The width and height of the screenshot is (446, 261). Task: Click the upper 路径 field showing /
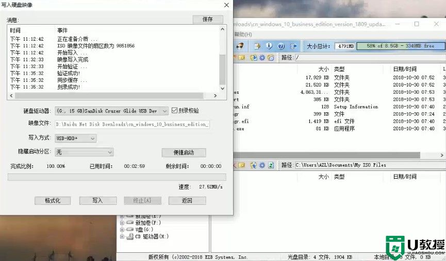click(x=370, y=58)
